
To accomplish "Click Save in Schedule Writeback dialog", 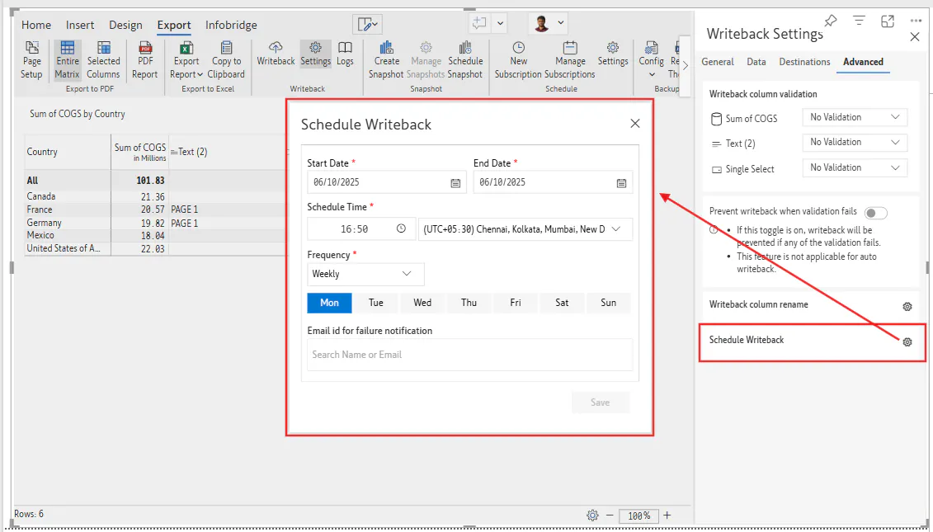I will click(x=600, y=403).
